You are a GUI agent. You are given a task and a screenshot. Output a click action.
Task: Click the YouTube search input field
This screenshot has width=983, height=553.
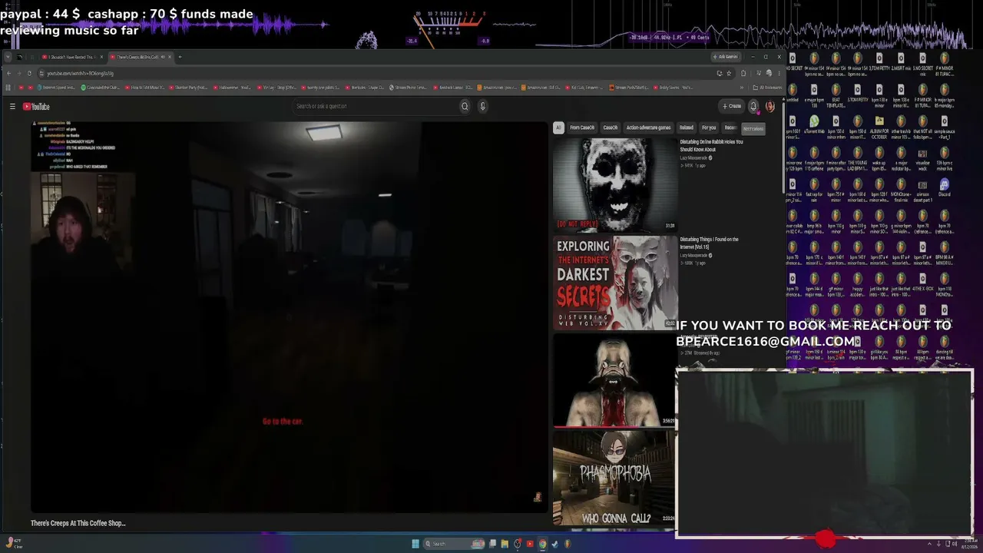point(375,106)
